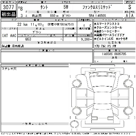The image size is (136, 136).
Task: Click the 660 cc displacement value
Action: [54, 16]
